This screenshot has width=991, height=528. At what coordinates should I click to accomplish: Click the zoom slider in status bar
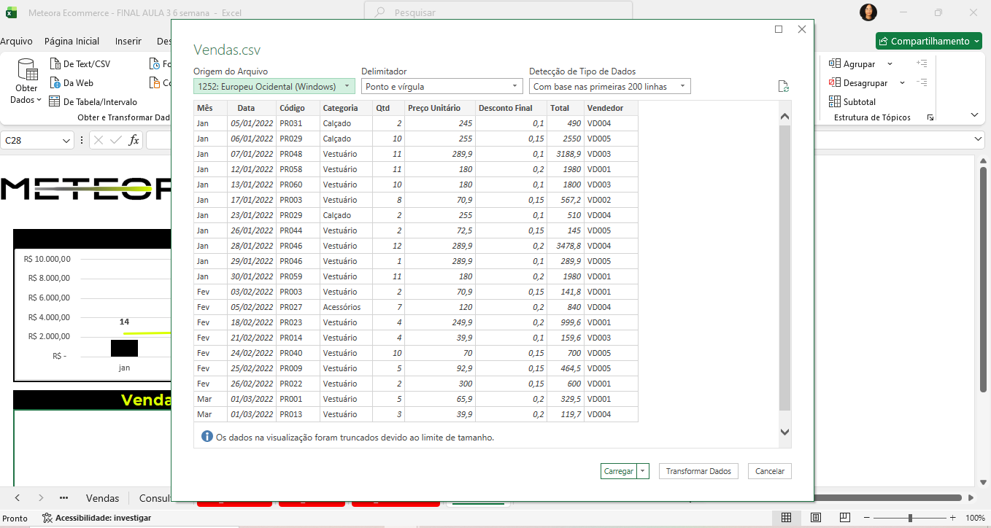point(910,518)
